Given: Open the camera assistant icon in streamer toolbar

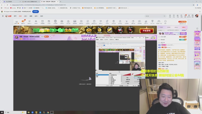Looking at the screenshot, I should pyautogui.click(x=62, y=21).
